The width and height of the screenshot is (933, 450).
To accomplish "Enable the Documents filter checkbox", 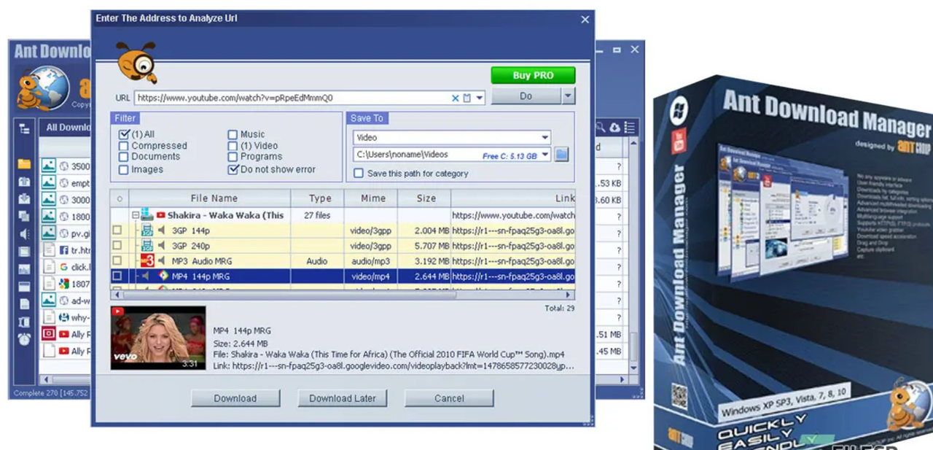I will (124, 157).
